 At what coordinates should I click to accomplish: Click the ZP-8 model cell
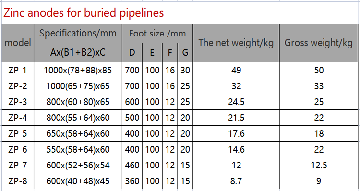pyautogui.click(x=18, y=181)
